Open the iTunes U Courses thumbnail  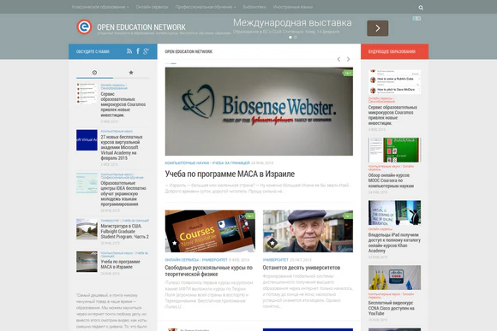click(210, 231)
